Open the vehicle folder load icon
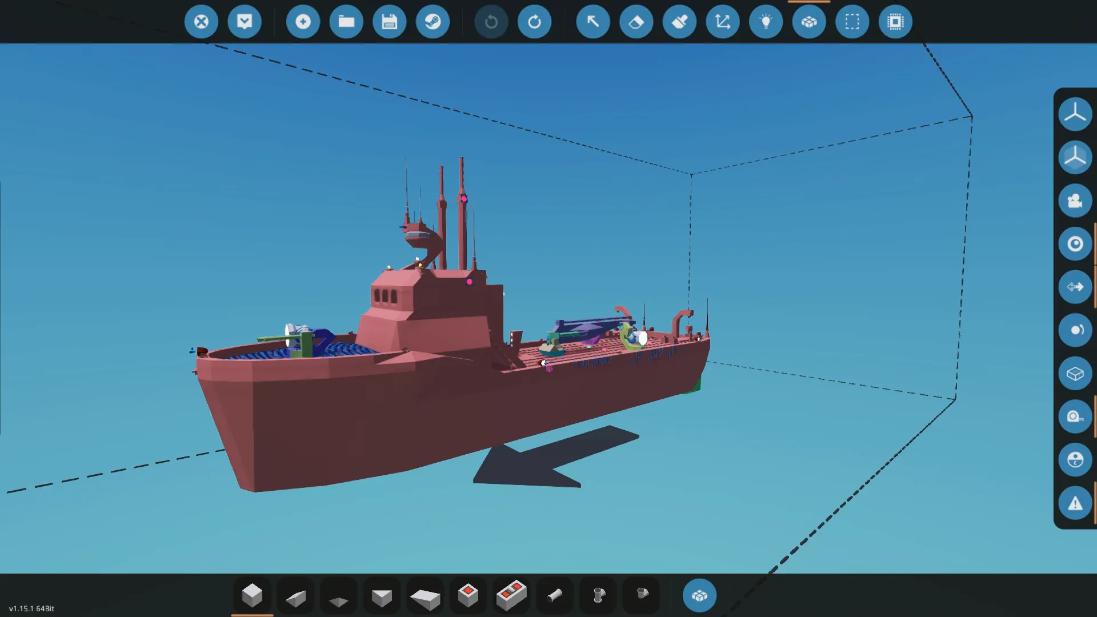Screen dimensions: 1097x617 (x=346, y=22)
